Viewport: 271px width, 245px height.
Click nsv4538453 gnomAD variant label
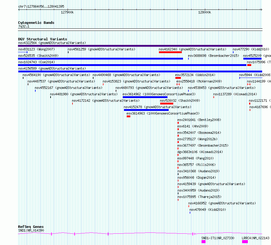(x=222, y=88)
